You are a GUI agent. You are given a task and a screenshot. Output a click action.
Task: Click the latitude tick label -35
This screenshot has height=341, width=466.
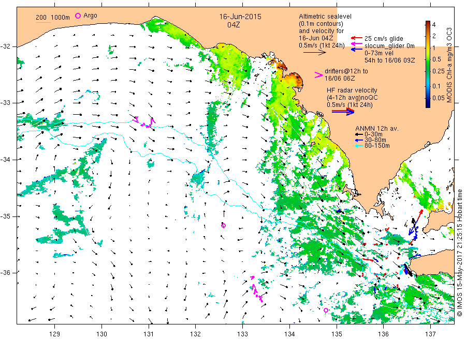pos(6,216)
